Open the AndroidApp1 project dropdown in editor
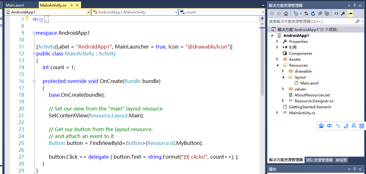 pyautogui.click(x=89, y=12)
